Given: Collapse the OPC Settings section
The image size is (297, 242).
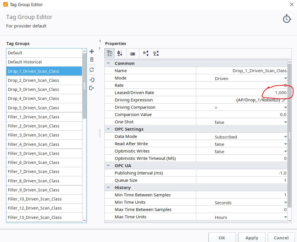Looking at the screenshot, I should pos(108,129).
